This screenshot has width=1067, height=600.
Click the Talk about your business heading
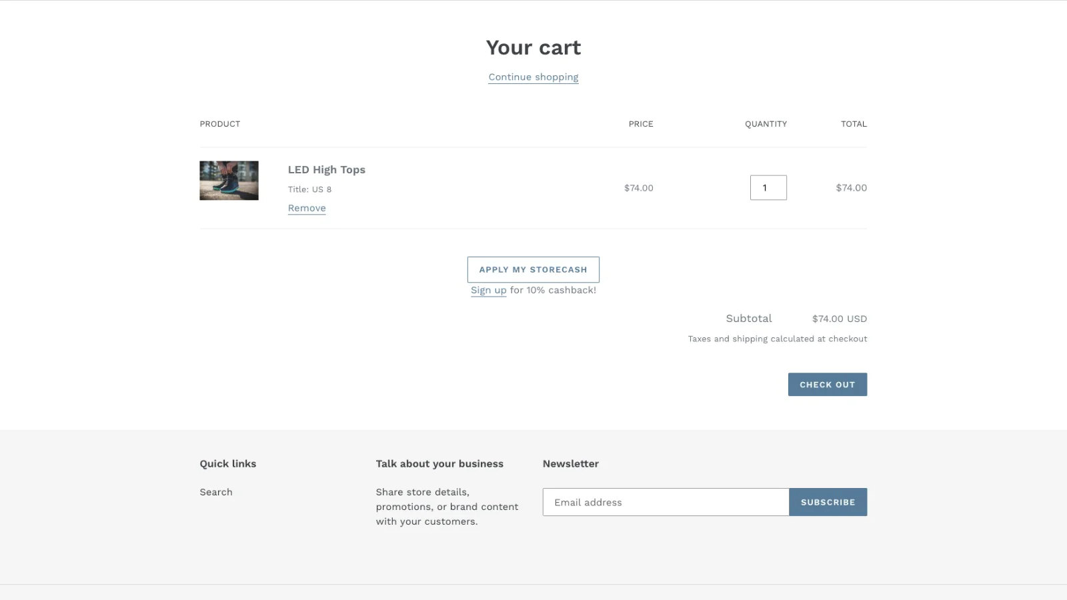click(x=439, y=464)
